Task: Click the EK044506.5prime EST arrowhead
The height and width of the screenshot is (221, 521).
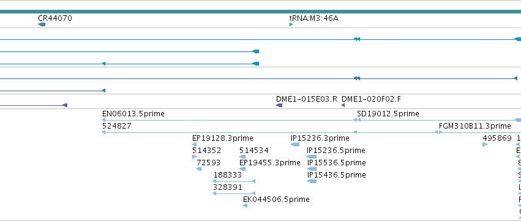Action: tap(246, 206)
